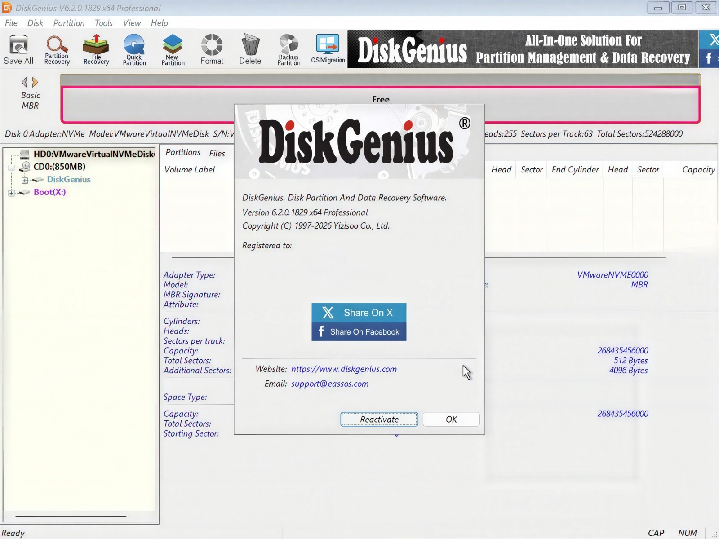The width and height of the screenshot is (719, 539).
Task: Start the Quick Partition tool
Action: [x=134, y=49]
